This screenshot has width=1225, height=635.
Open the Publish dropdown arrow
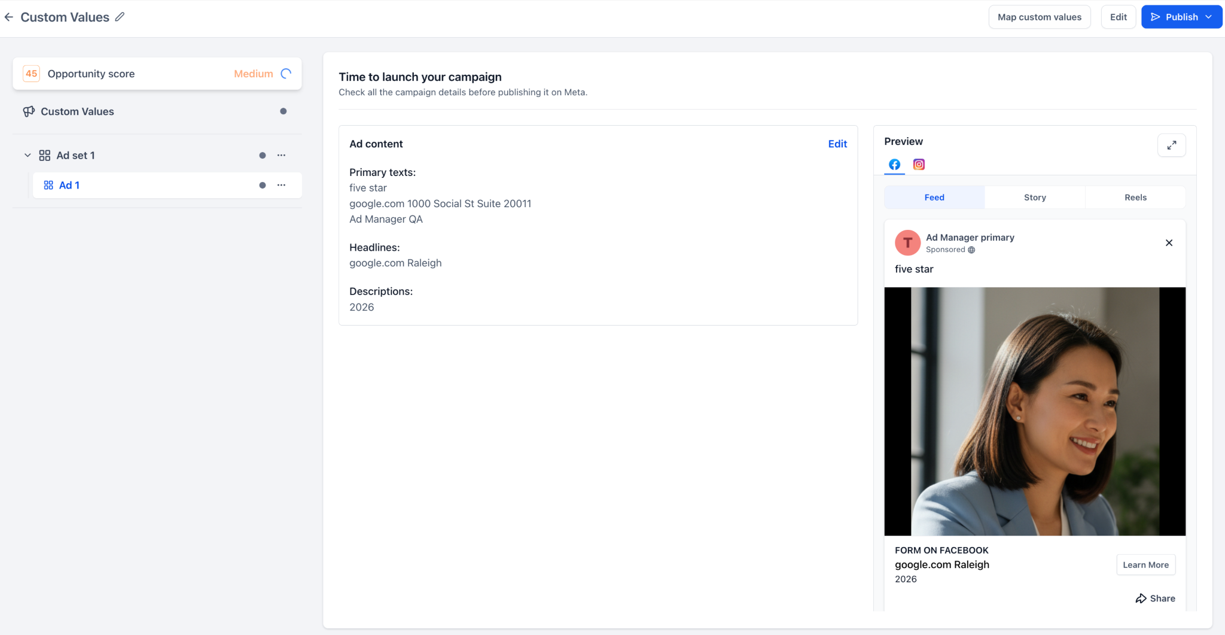[x=1209, y=17]
